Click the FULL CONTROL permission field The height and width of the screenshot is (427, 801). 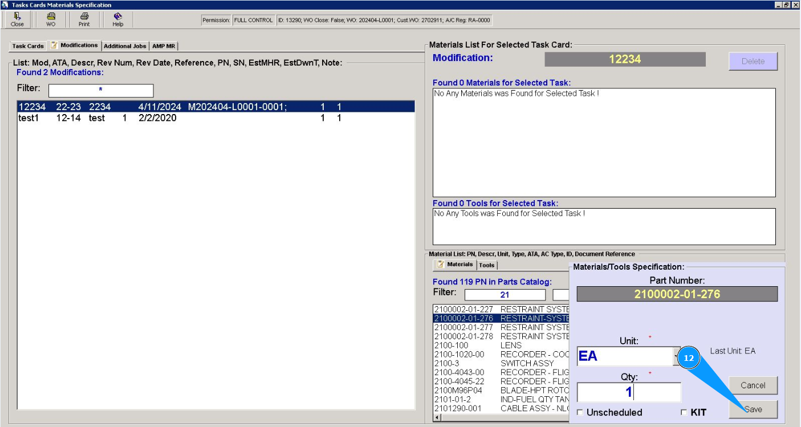pos(253,21)
